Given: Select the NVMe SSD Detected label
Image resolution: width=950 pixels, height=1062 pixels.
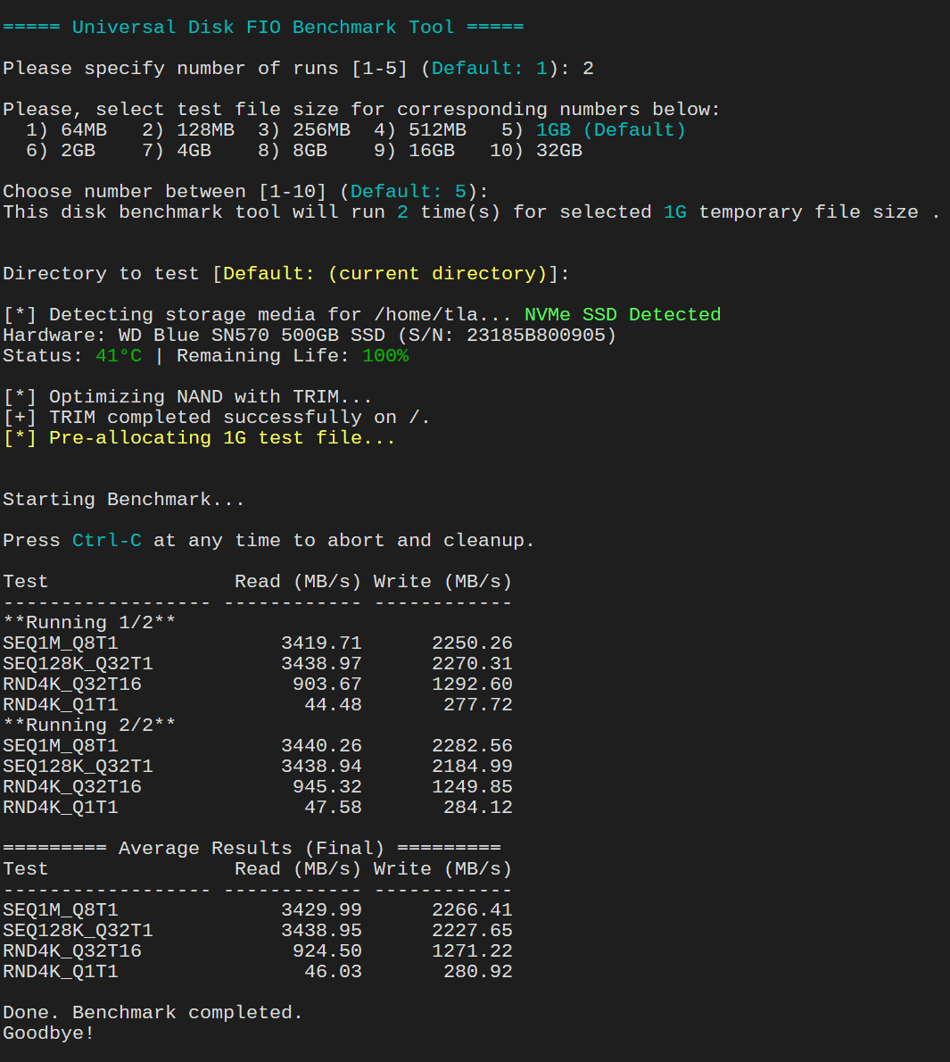Looking at the screenshot, I should 625,314.
